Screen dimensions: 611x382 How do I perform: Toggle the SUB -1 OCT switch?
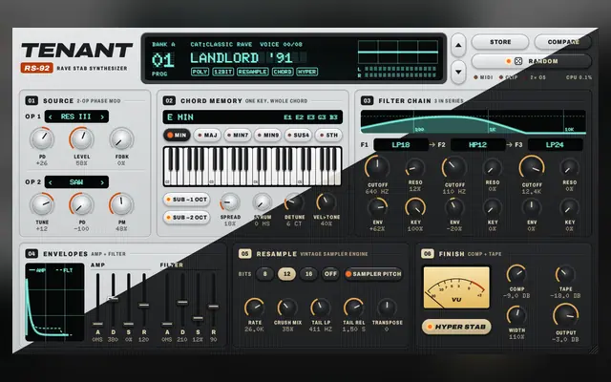point(187,200)
